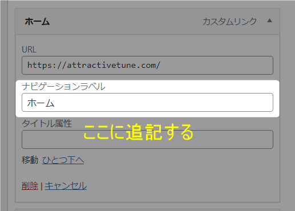Click the URL input field
This screenshot has height=211, width=295.
click(x=147, y=65)
